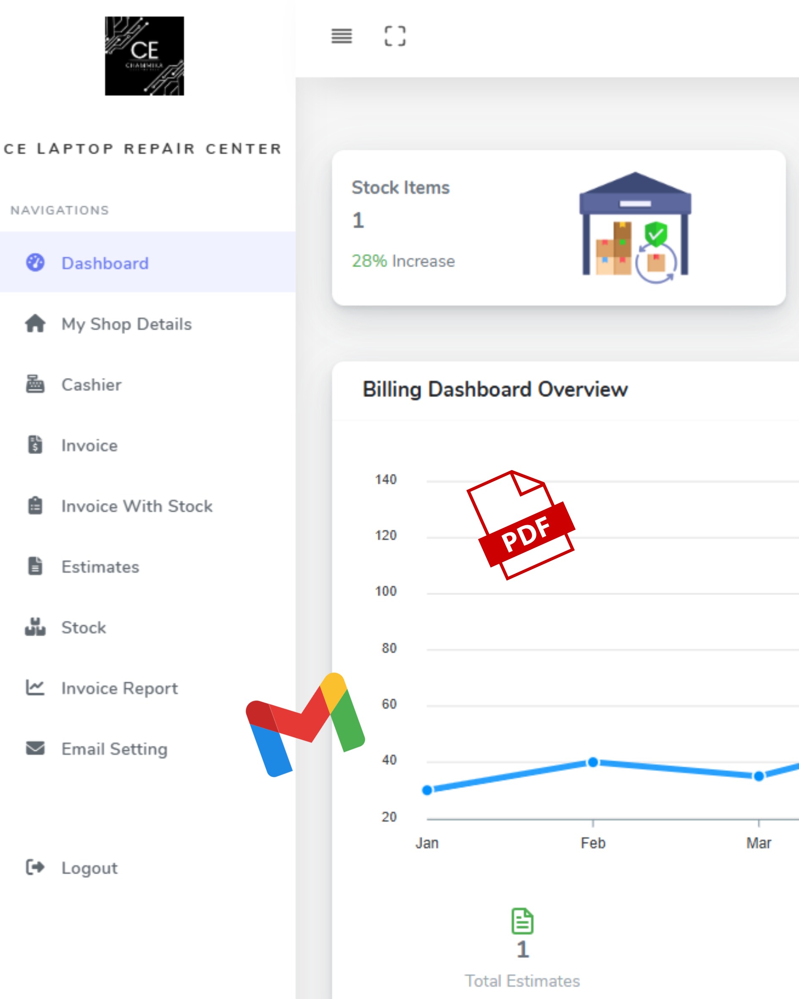The height and width of the screenshot is (999, 799).
Task: Click the Stock Items card title
Action: 400,188
